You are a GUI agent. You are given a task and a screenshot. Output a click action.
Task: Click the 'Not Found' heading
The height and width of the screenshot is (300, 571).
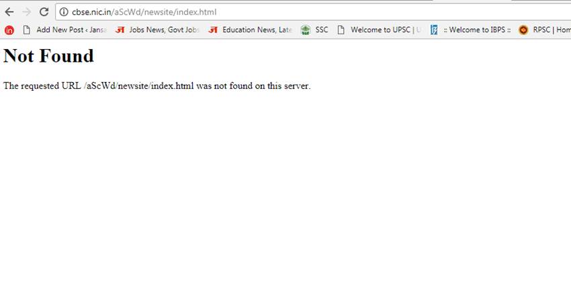pos(48,56)
